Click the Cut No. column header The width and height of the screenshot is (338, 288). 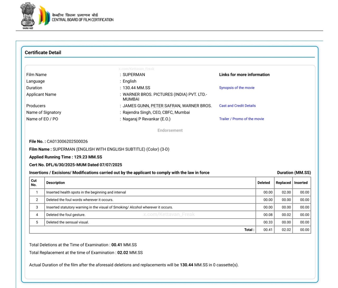(34, 183)
